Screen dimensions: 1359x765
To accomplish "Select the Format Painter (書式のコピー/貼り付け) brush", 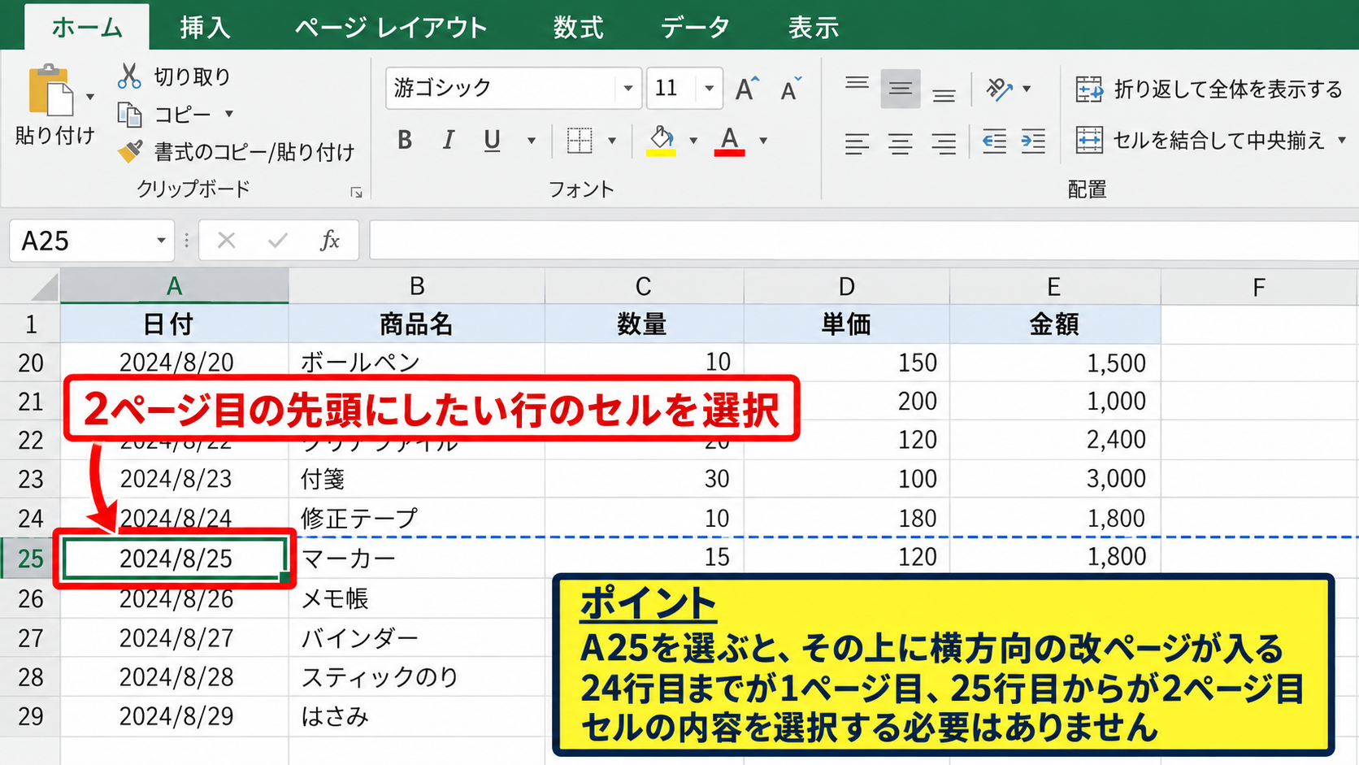I will [x=130, y=151].
